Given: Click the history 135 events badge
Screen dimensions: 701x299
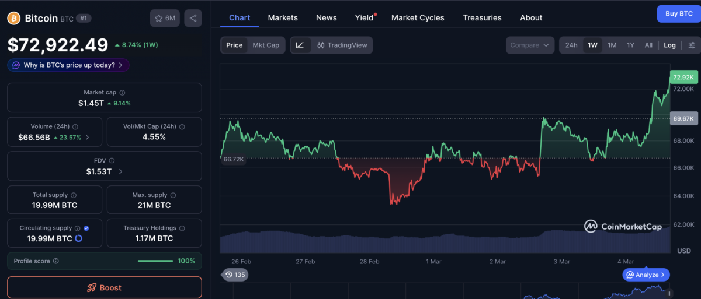Looking at the screenshot, I should click(x=234, y=275).
